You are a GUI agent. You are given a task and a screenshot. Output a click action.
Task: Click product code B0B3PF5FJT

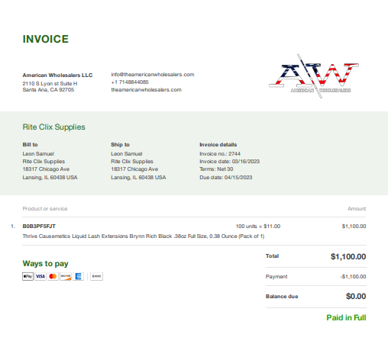click(39, 227)
